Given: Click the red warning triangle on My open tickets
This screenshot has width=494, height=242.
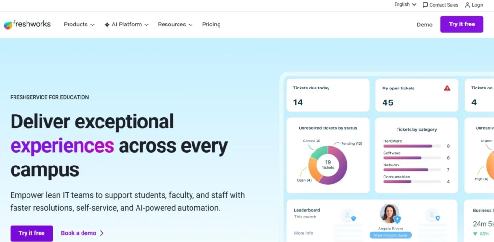Looking at the screenshot, I should 447,89.
